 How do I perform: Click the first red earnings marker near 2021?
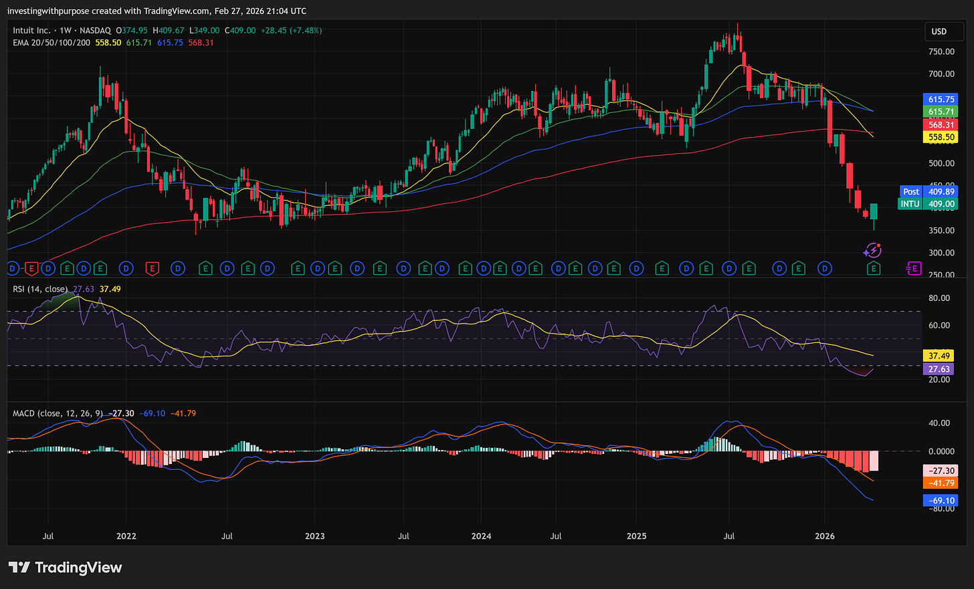click(x=31, y=269)
